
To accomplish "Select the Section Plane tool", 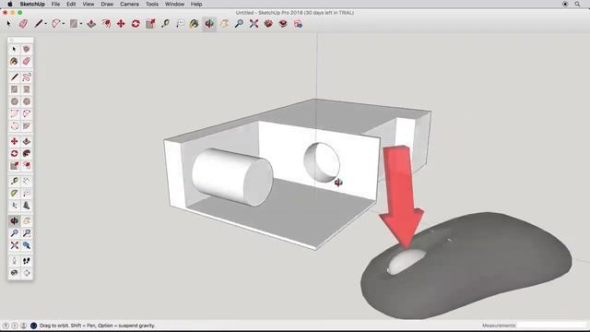I will point(27,273).
